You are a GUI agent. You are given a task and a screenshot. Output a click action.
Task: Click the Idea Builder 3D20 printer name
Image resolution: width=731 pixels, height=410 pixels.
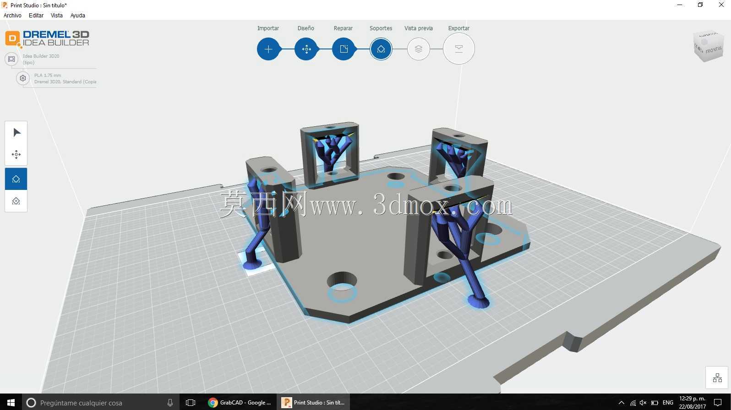pyautogui.click(x=41, y=56)
